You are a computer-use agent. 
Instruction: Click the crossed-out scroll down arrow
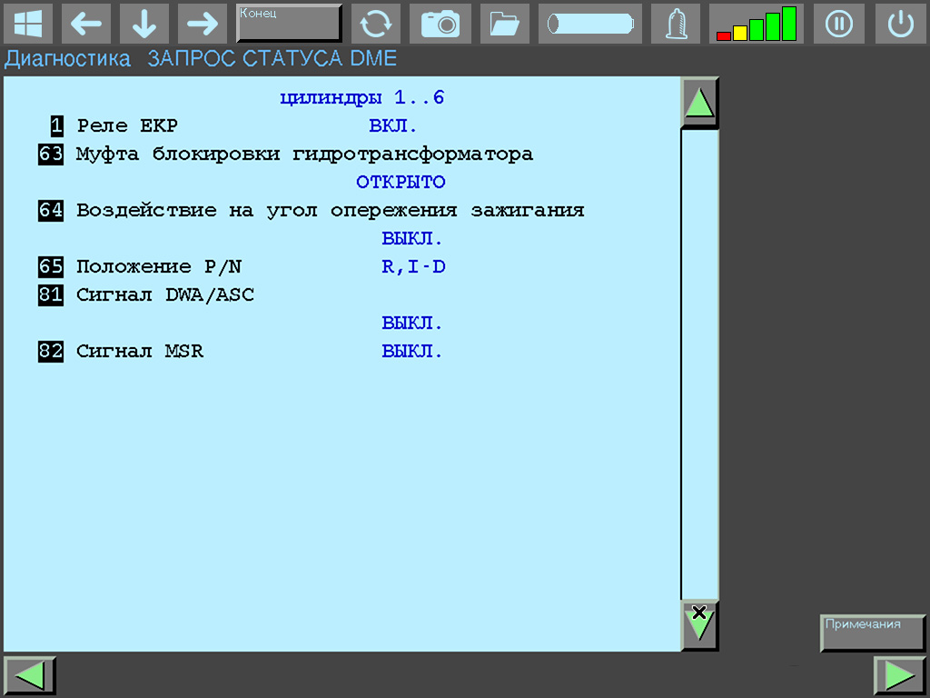[698, 623]
